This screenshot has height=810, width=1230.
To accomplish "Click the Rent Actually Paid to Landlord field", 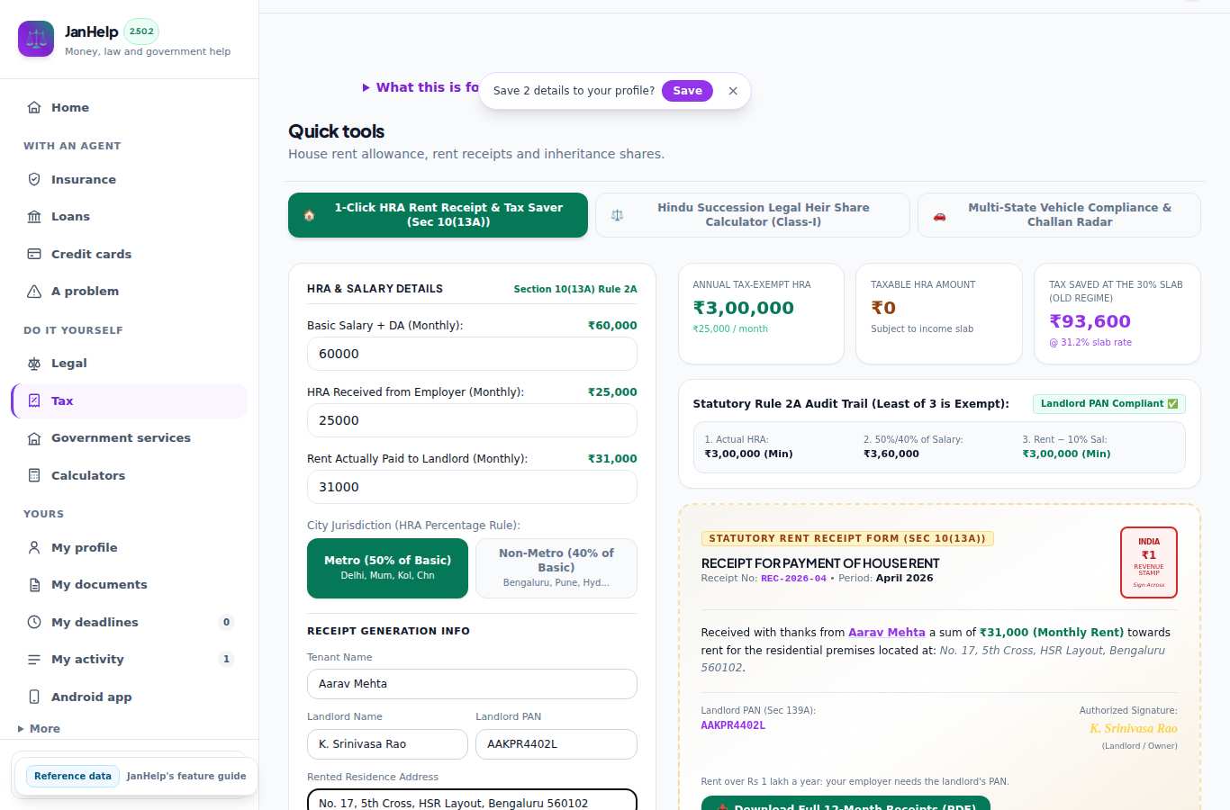I will (x=472, y=487).
